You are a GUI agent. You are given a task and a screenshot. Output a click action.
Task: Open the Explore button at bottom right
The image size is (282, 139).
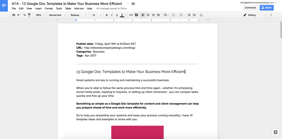[275, 132]
